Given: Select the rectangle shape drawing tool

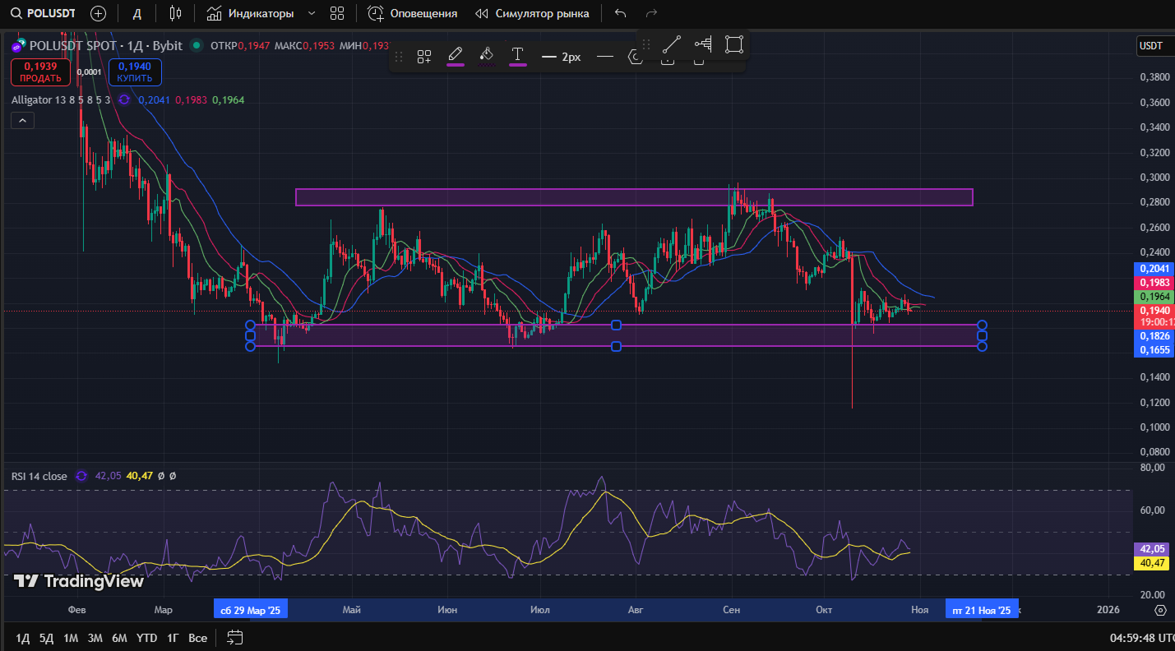Looking at the screenshot, I should pos(734,44).
